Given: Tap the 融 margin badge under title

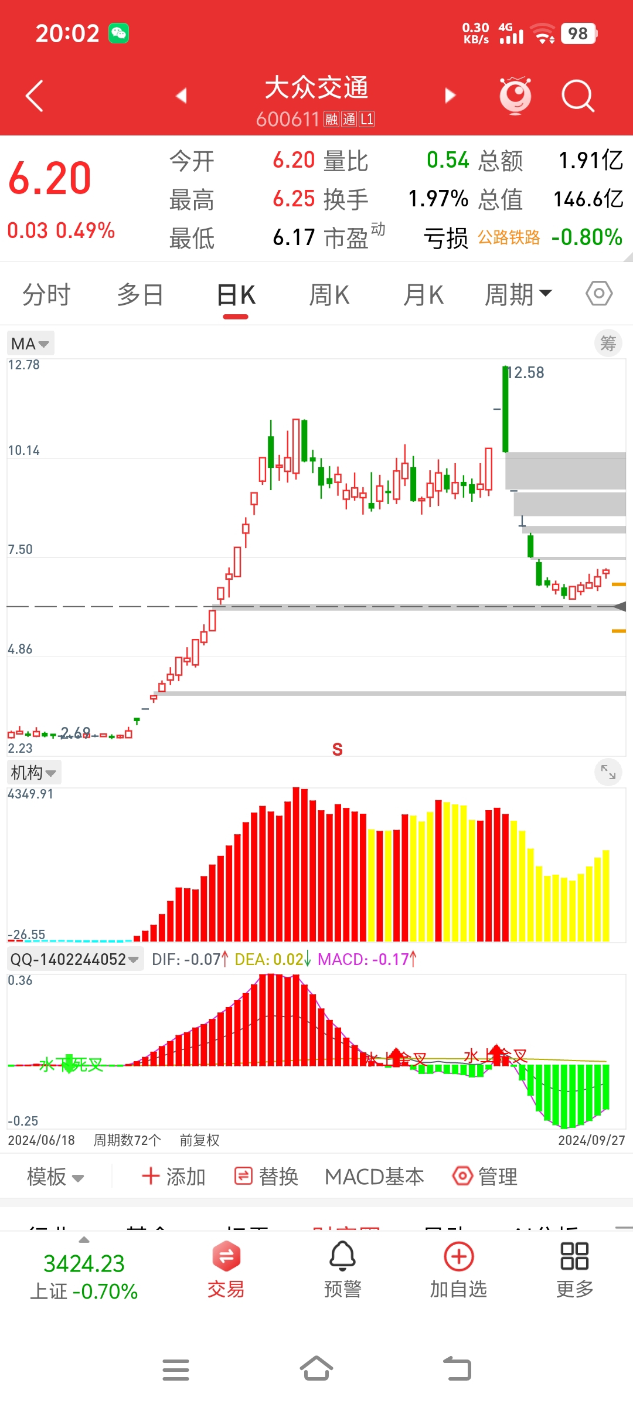Looking at the screenshot, I should click(331, 120).
